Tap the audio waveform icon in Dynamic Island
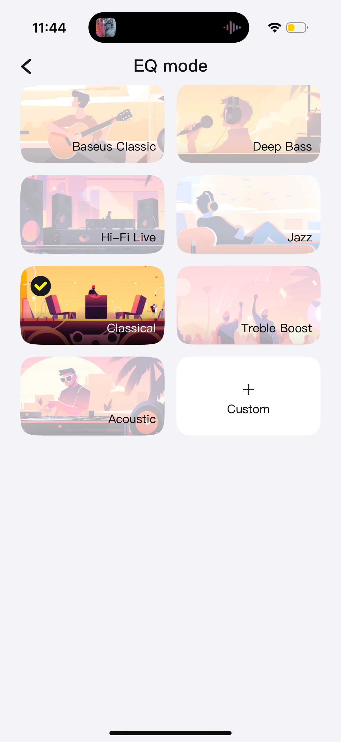This screenshot has height=742, width=341. 232,28
